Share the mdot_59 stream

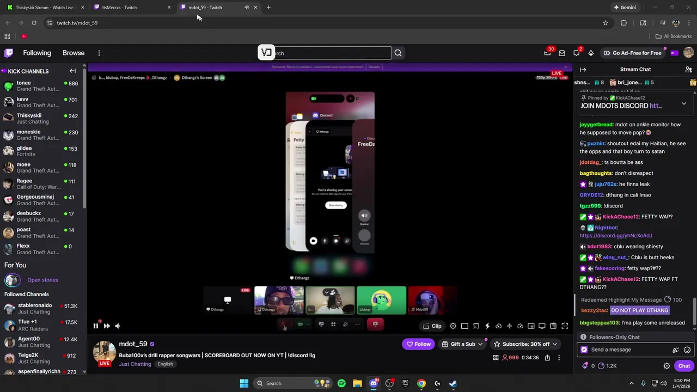tap(547, 358)
